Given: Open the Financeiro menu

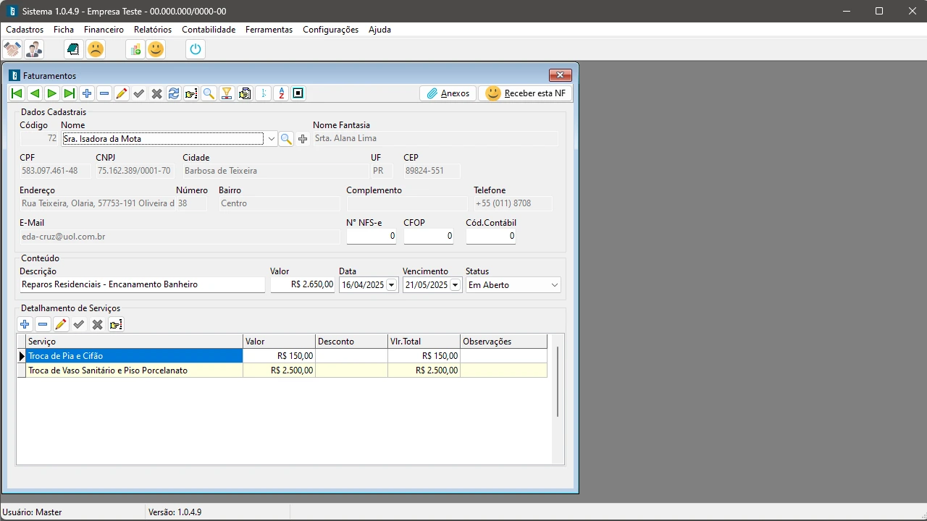Looking at the screenshot, I should tap(104, 30).
